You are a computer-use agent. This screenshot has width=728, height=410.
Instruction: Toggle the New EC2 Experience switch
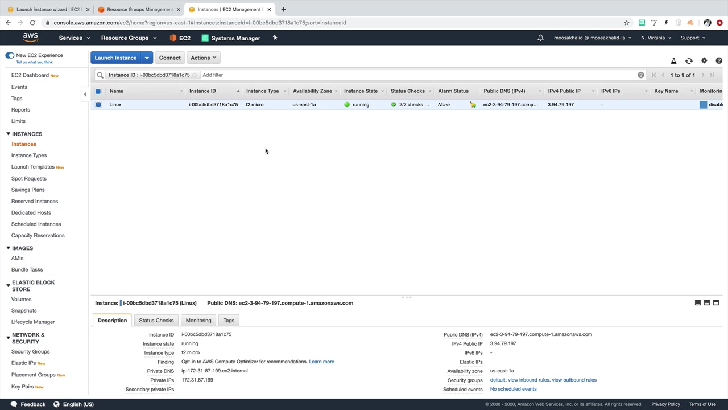point(10,55)
